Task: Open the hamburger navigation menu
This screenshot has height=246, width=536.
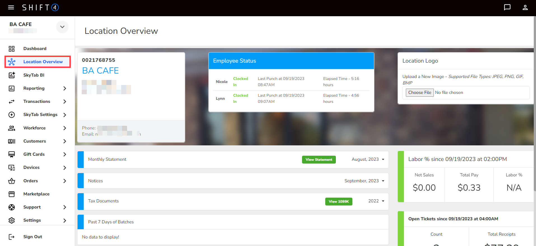Action: point(11,8)
